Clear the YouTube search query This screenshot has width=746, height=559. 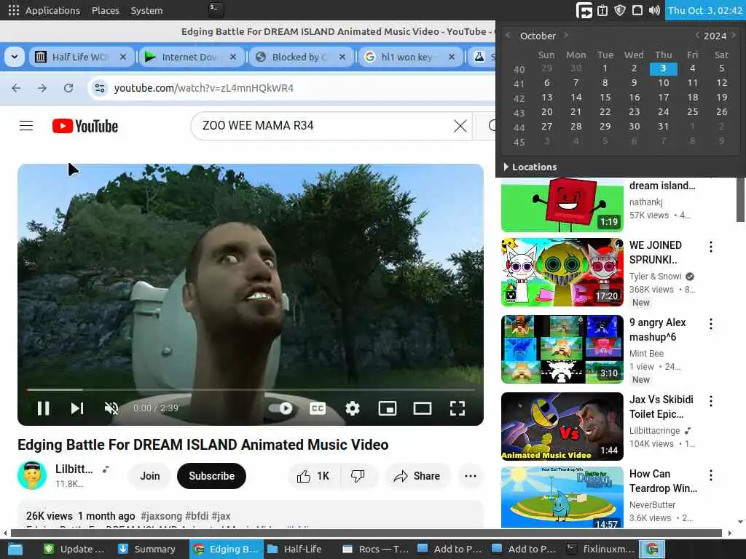click(460, 126)
